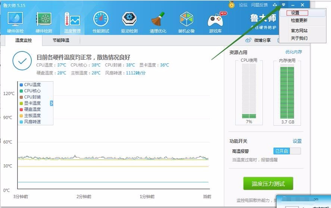
Task: Click the 鲁大师 brand logo
Action: (x=263, y=18)
